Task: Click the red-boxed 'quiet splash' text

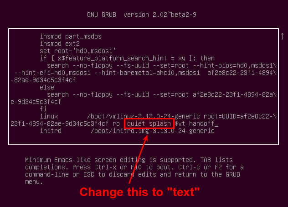Action: (149, 124)
